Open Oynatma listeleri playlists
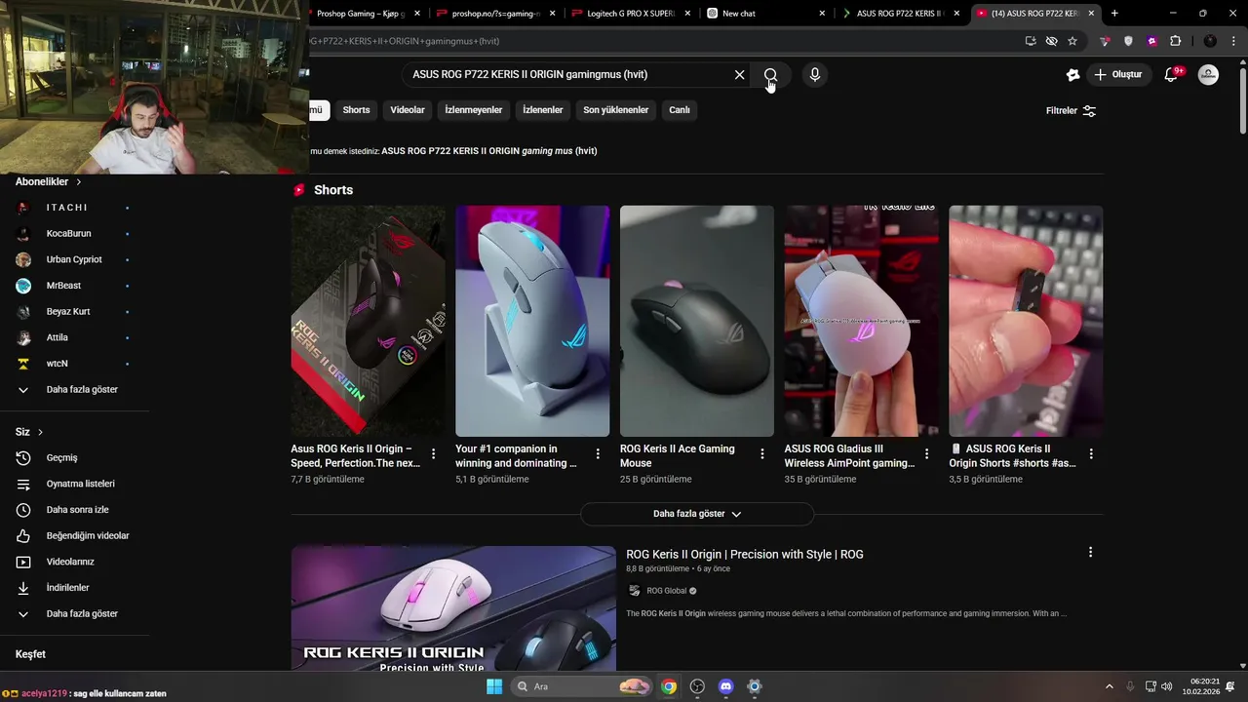The height and width of the screenshot is (702, 1248). (78, 484)
